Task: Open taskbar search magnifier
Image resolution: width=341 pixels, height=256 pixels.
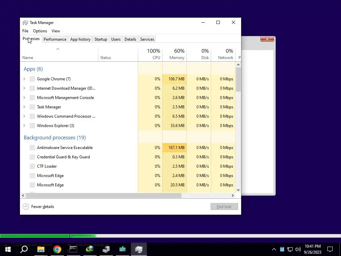Action: coord(24,249)
